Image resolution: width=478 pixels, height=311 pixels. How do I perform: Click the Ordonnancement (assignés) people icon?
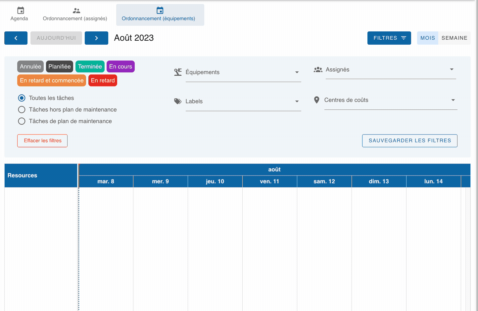[x=76, y=11]
